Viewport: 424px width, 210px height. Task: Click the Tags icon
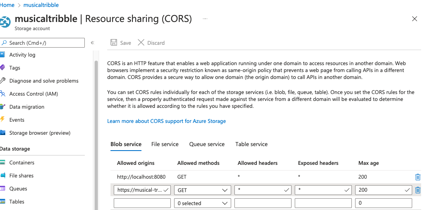tap(2, 68)
